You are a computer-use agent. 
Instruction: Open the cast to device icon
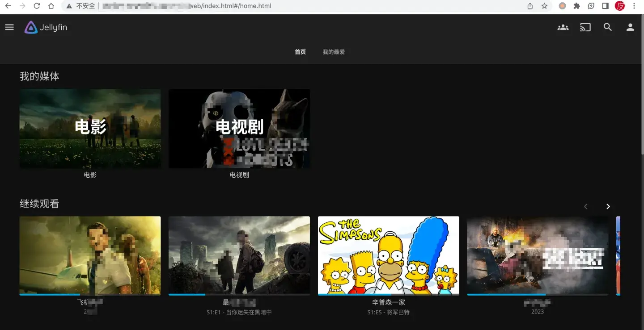(x=585, y=27)
